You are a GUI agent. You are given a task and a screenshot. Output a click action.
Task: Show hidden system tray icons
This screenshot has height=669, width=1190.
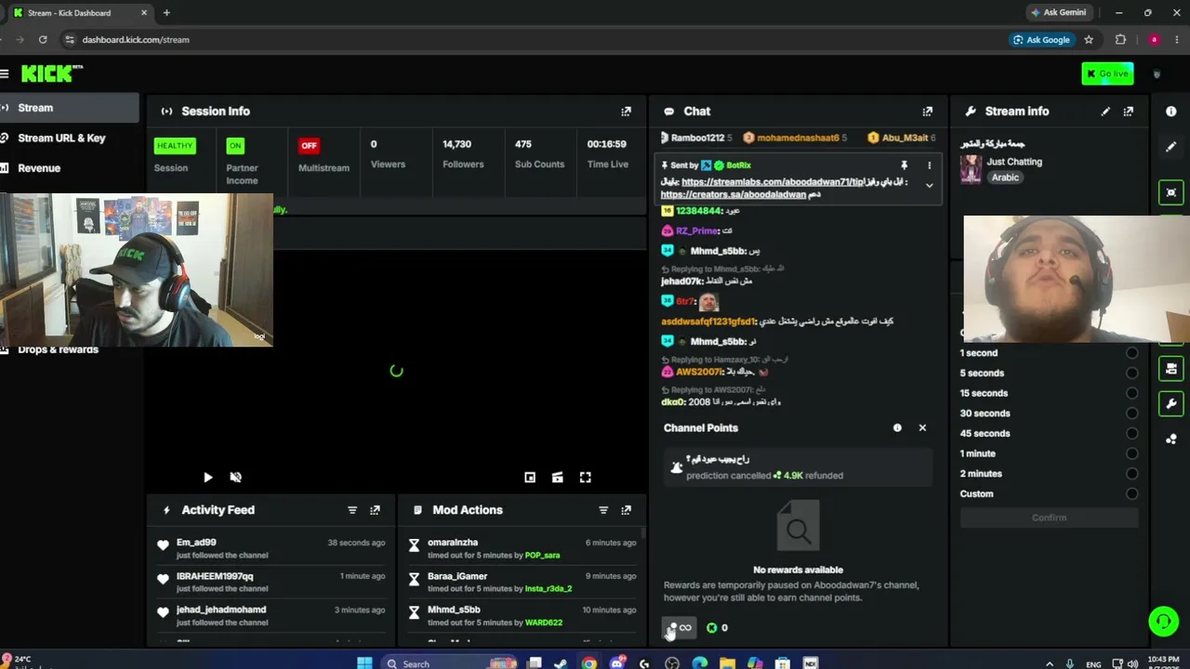tap(1050, 664)
